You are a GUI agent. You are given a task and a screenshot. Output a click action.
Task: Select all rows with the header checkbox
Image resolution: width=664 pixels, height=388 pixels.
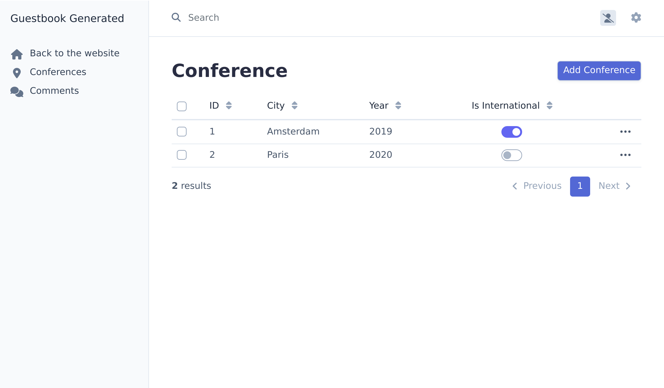point(182,106)
